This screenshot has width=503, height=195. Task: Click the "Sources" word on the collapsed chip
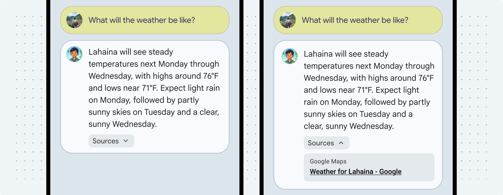pyautogui.click(x=105, y=141)
